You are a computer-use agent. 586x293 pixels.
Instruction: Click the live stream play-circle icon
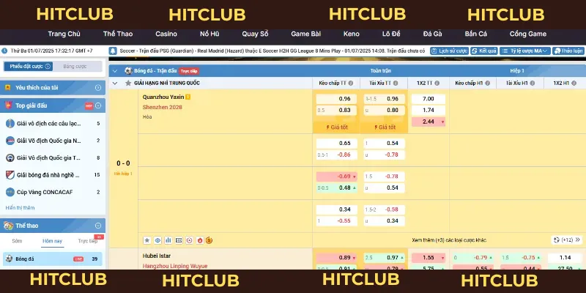click(x=189, y=240)
